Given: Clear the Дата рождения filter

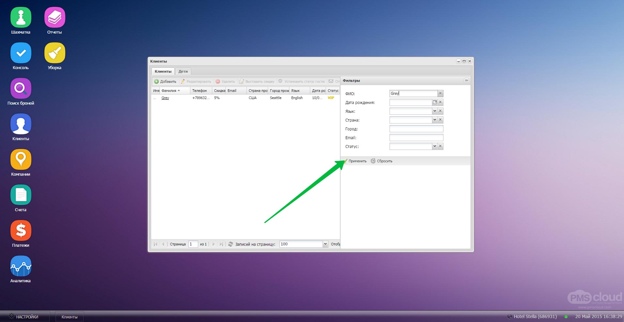Looking at the screenshot, I should 440,102.
